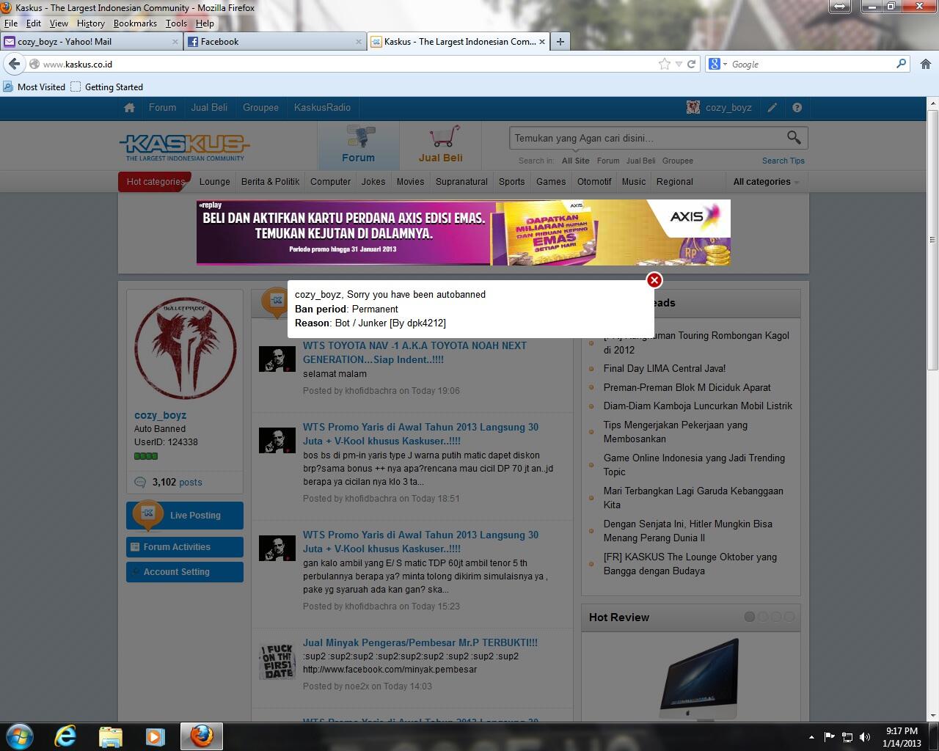Screen dimensions: 939x751
Task: Expand the All categories dropdown
Action: (766, 182)
